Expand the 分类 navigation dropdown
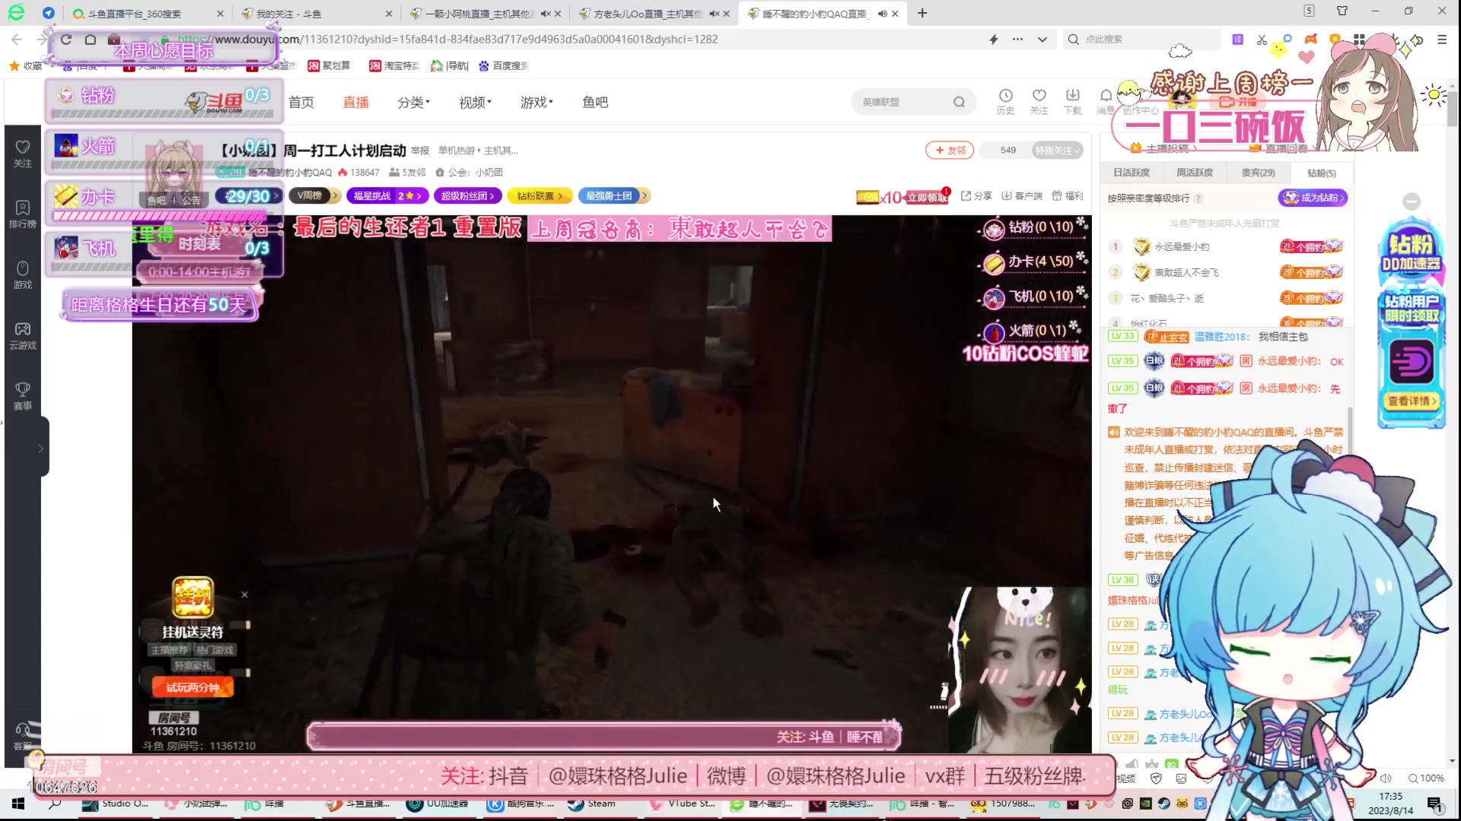This screenshot has height=821, width=1461. [x=413, y=102]
